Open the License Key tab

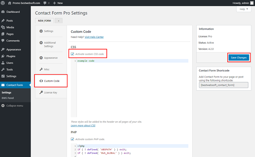point(51,93)
